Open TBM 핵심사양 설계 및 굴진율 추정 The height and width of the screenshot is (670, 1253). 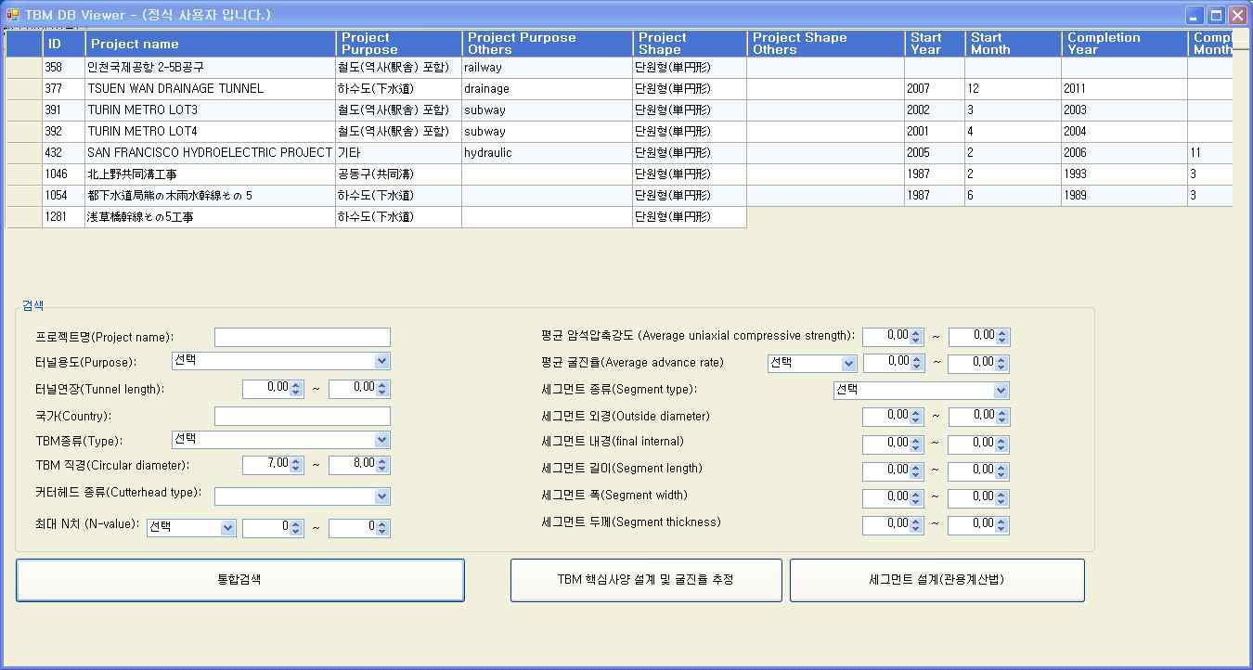pyautogui.click(x=646, y=580)
